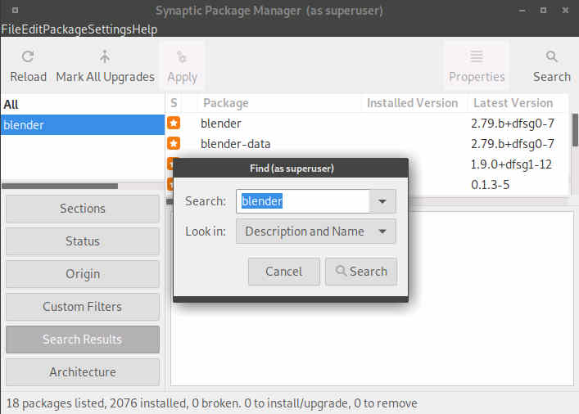The image size is (579, 414).
Task: Click the Apply toolbar icon
Action: tap(182, 57)
